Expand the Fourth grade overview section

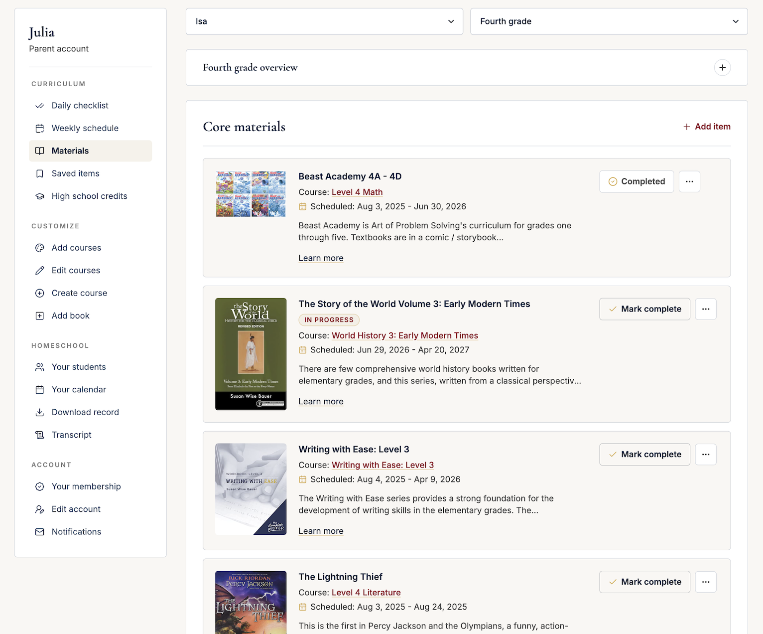point(722,68)
